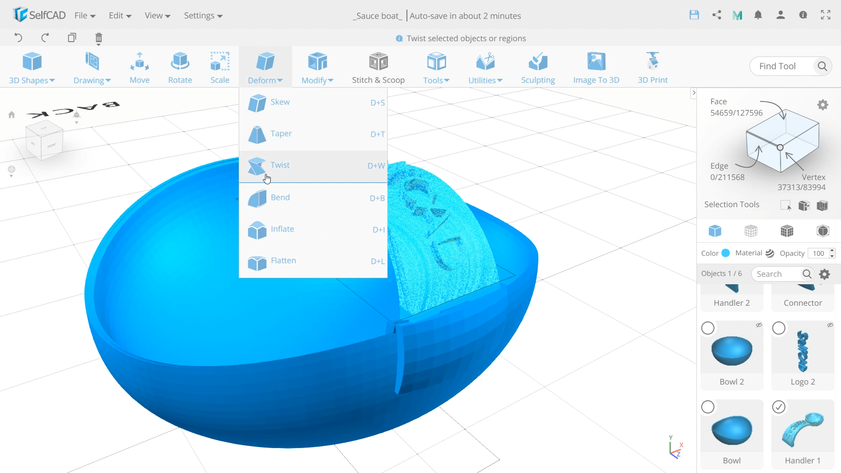Click the objects search magnifier icon
This screenshot has width=841, height=473.
pyautogui.click(x=807, y=274)
